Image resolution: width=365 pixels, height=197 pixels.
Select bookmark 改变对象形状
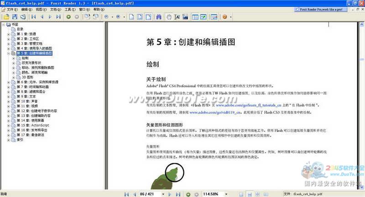31,63
